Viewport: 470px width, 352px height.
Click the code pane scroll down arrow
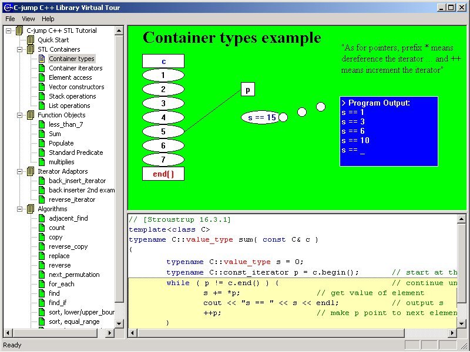click(x=462, y=323)
